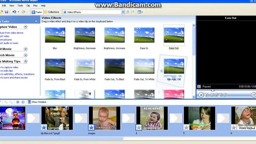This screenshot has height=144, width=256.
Task: Open How to save and share movies
Action: click(x=14, y=78)
